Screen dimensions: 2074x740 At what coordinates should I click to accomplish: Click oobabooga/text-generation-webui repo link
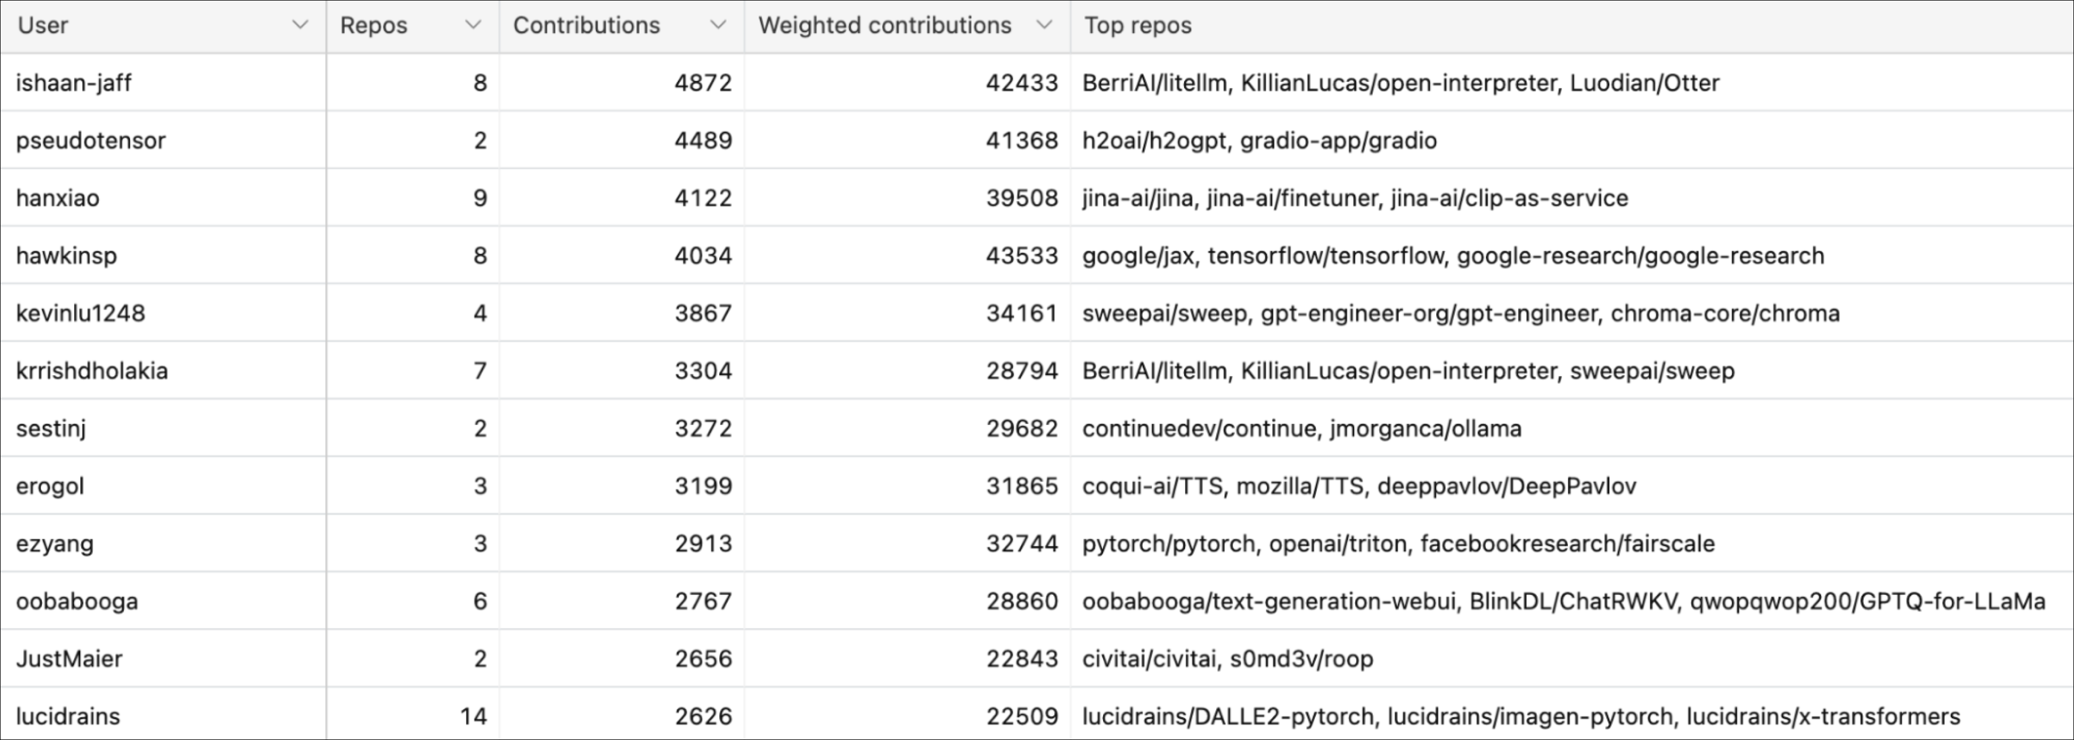(x=1272, y=600)
